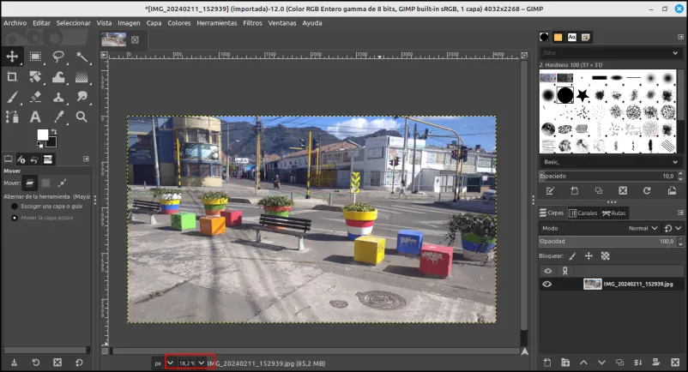Image resolution: width=688 pixels, height=372 pixels.
Task: Select the Free Select lasso tool
Action: click(58, 57)
